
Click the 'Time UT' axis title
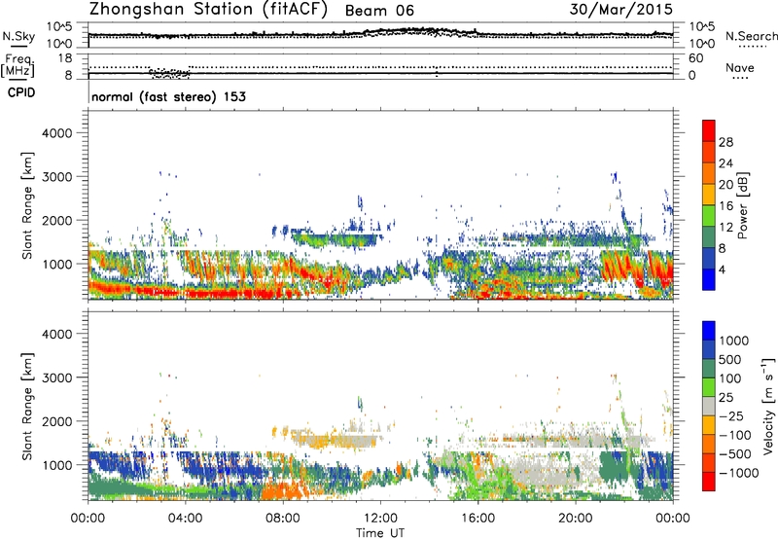[x=380, y=533]
